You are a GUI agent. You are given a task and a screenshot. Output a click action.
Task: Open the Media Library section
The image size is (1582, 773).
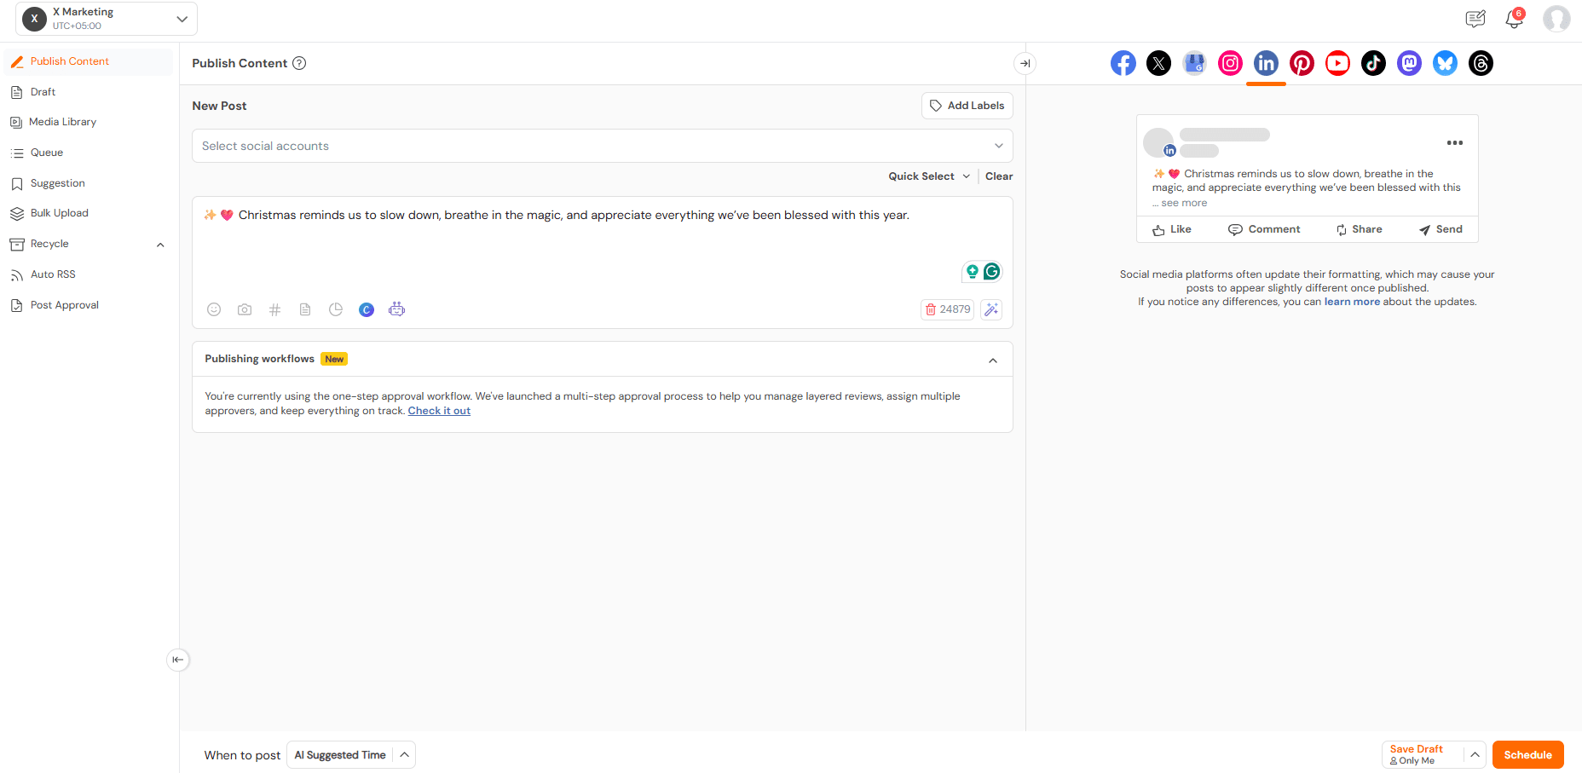coord(62,121)
